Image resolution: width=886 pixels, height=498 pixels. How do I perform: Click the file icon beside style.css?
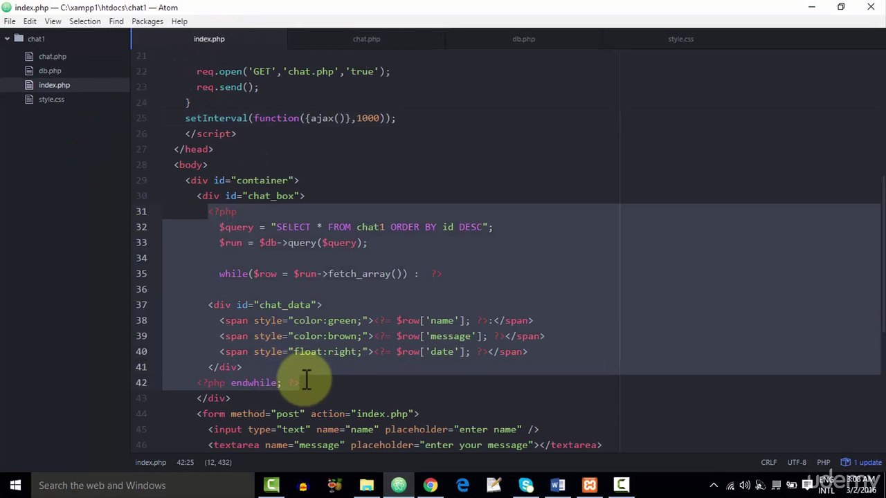(x=29, y=100)
